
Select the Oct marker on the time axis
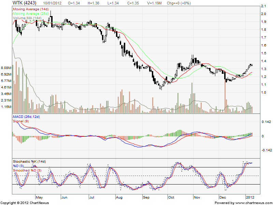click(x=171, y=197)
